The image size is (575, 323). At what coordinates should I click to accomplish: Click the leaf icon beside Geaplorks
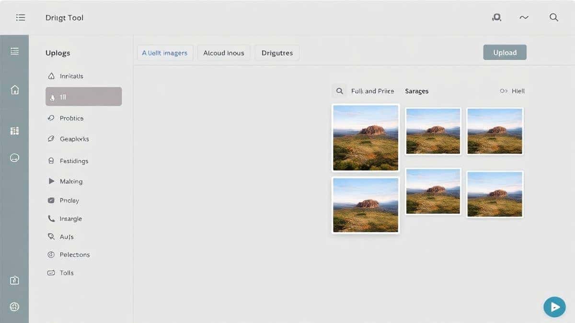(x=51, y=139)
